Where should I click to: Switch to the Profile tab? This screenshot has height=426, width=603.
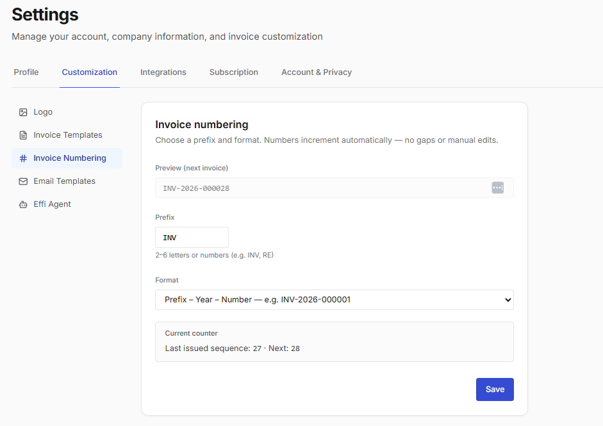(26, 72)
